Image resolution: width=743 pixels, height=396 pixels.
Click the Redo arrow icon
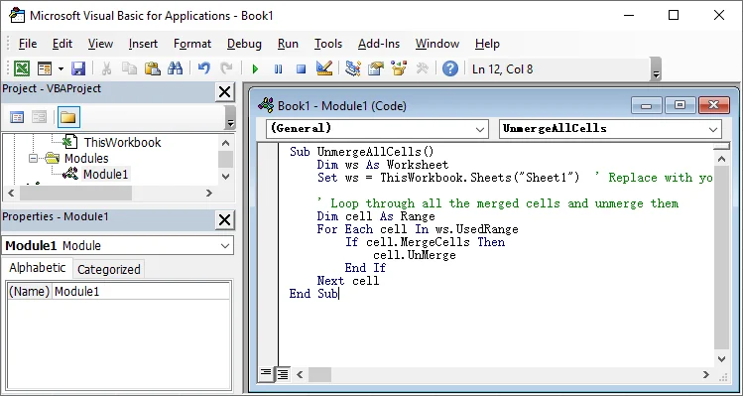(x=226, y=69)
